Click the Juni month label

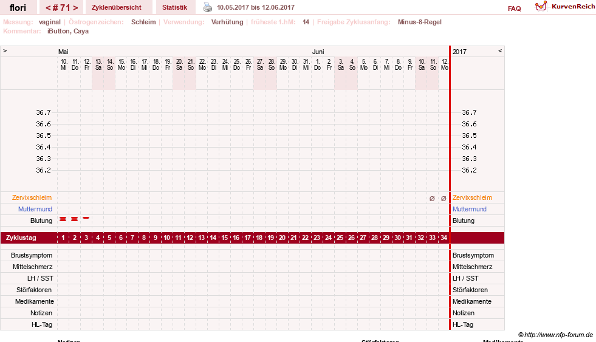click(318, 52)
